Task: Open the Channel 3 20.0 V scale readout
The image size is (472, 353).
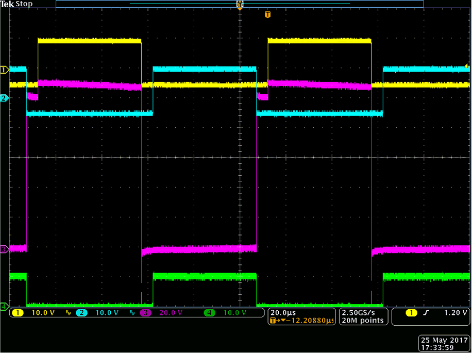Action: tap(170, 313)
